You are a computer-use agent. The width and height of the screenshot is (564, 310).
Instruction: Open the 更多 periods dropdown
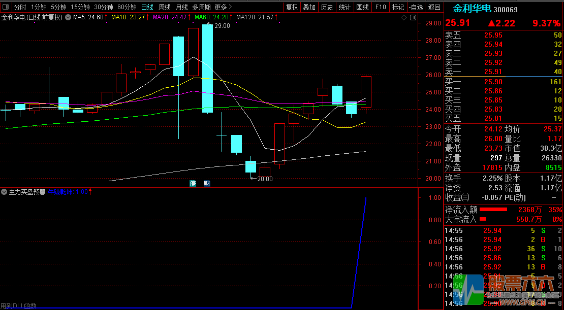point(223,7)
